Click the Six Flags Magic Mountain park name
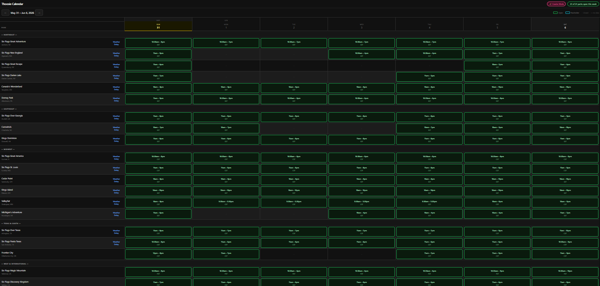Viewport: 600px width, 286px height. 14,271
